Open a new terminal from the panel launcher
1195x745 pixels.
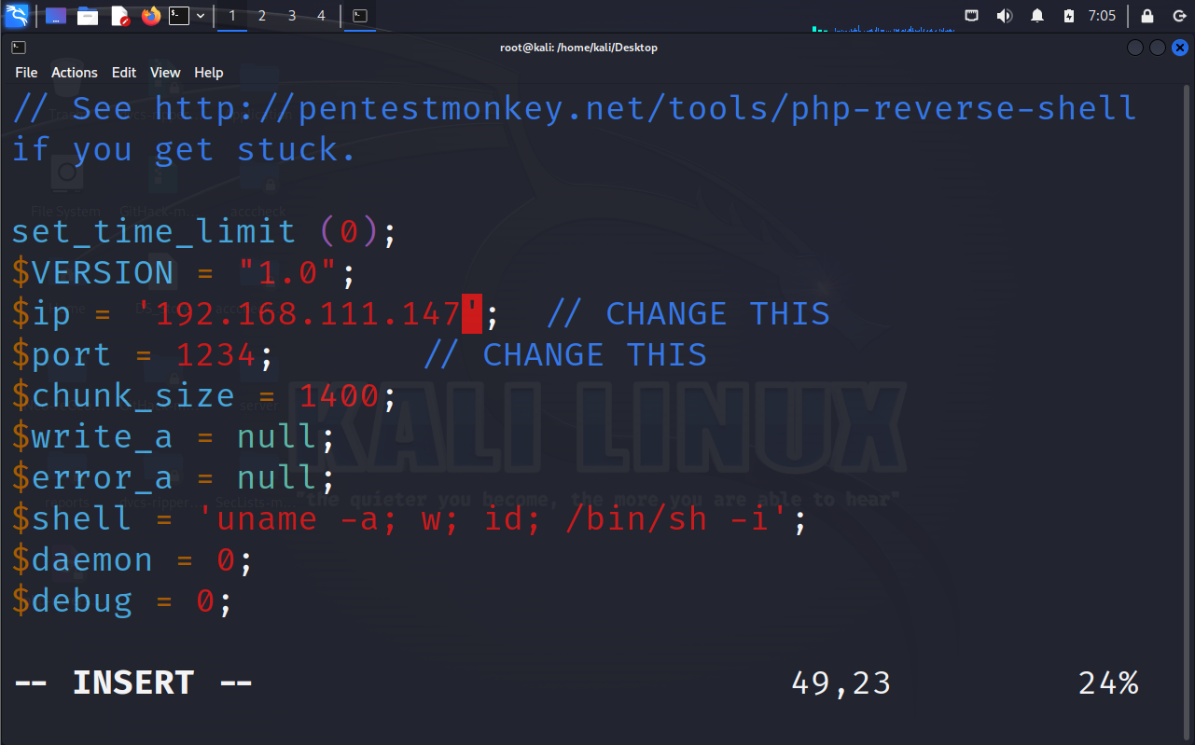pos(179,16)
